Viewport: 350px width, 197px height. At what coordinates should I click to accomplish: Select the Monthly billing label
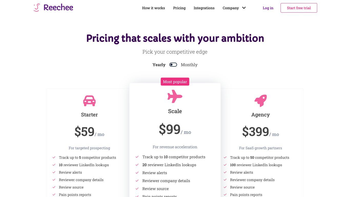[189, 65]
